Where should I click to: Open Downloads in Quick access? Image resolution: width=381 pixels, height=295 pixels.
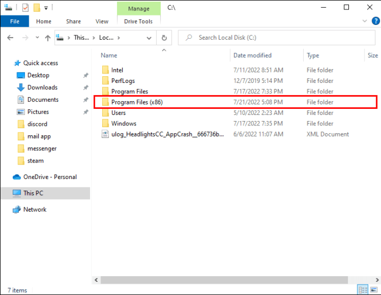click(x=43, y=87)
